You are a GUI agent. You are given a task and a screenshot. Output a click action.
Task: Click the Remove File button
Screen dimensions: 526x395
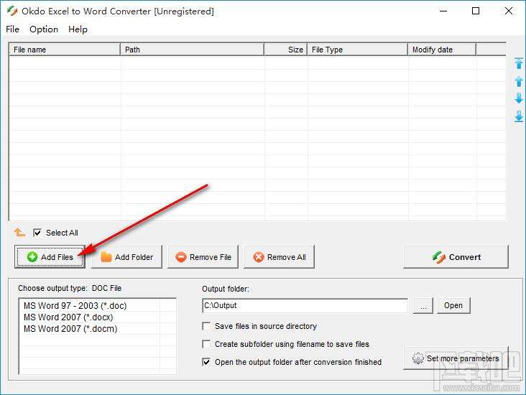(x=203, y=257)
